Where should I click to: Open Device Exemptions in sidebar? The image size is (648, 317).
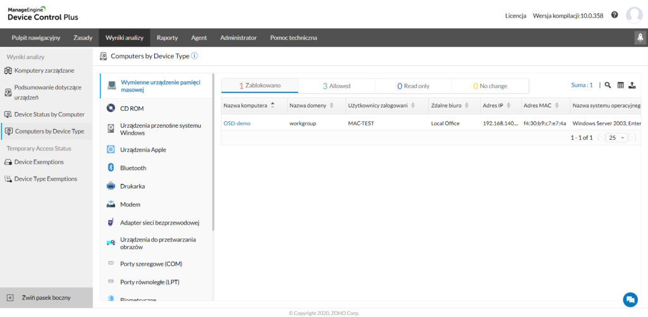pos(39,162)
